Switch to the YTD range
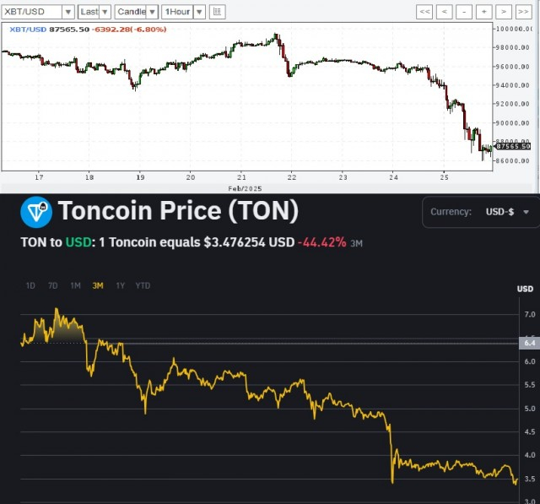This screenshot has width=540, height=504. click(x=143, y=285)
